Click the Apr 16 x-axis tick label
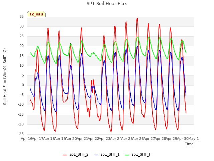 click(26, 139)
